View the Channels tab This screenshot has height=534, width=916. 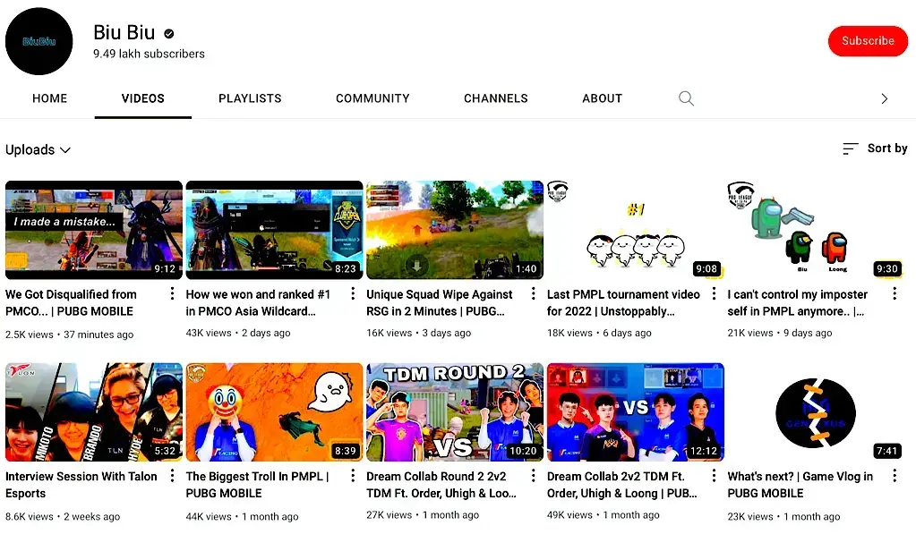click(x=496, y=98)
